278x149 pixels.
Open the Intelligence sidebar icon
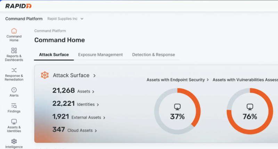(x=14, y=141)
